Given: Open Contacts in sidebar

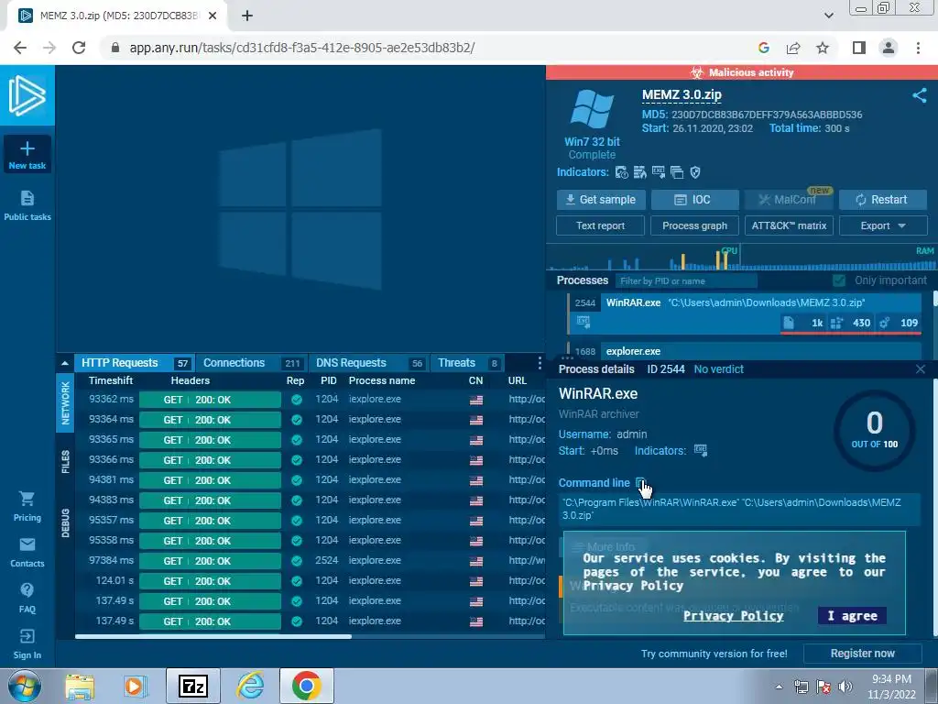Looking at the screenshot, I should tap(27, 553).
